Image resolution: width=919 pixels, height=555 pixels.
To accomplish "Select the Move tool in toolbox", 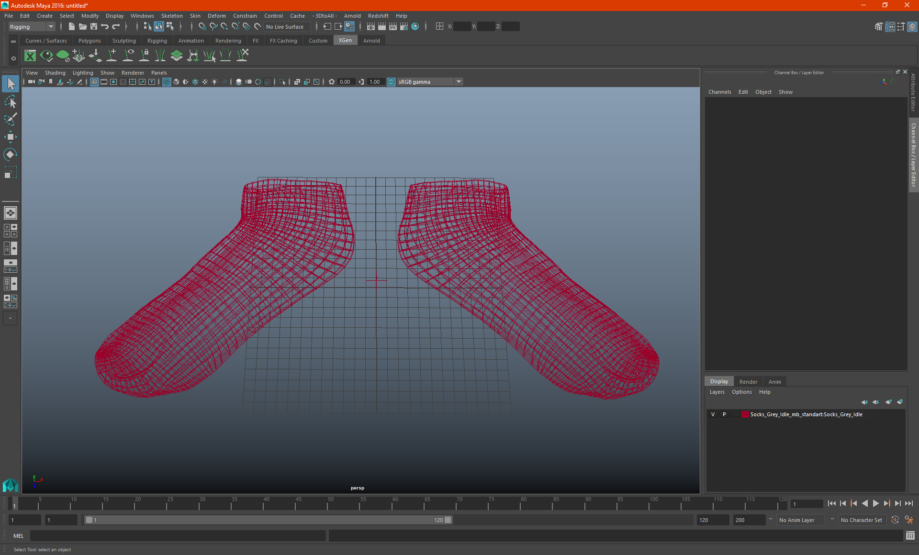I will point(10,137).
